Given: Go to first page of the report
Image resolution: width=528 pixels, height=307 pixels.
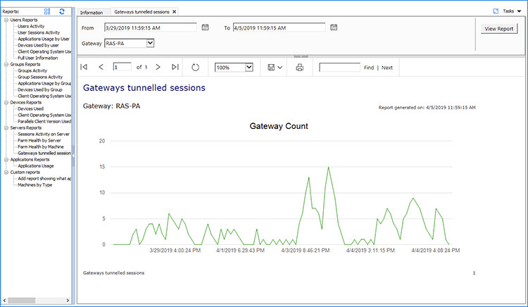Looking at the screenshot, I should (84, 67).
